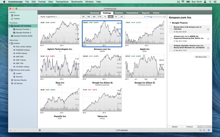Click small thumbnail size icon
This screenshot has height=137, width=220.
click(145, 17)
